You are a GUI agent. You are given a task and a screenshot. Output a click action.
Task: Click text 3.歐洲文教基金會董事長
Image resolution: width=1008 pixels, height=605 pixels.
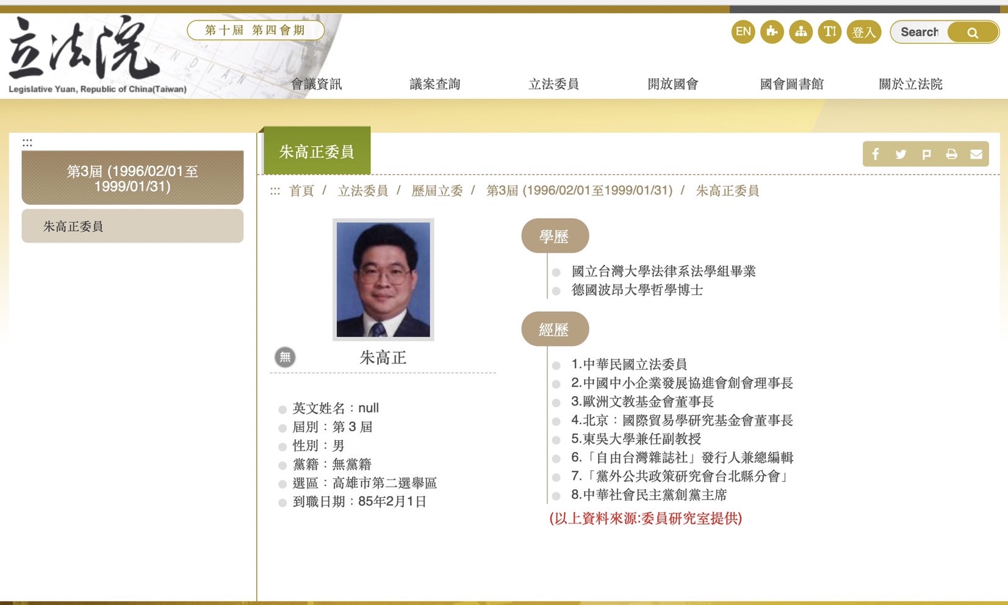tap(643, 401)
